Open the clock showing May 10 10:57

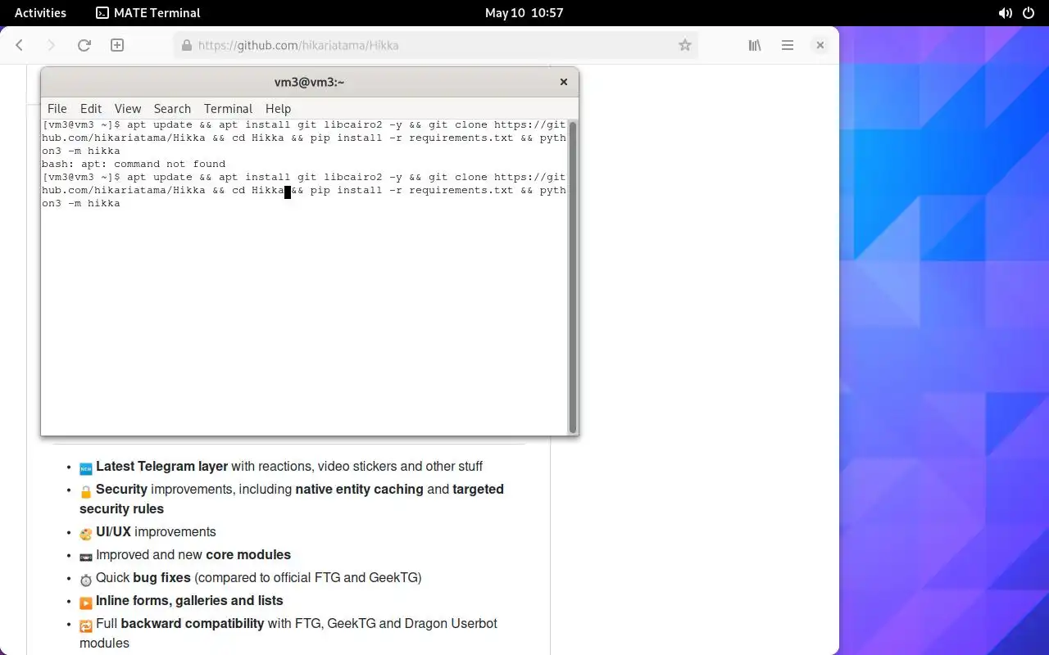pos(524,12)
